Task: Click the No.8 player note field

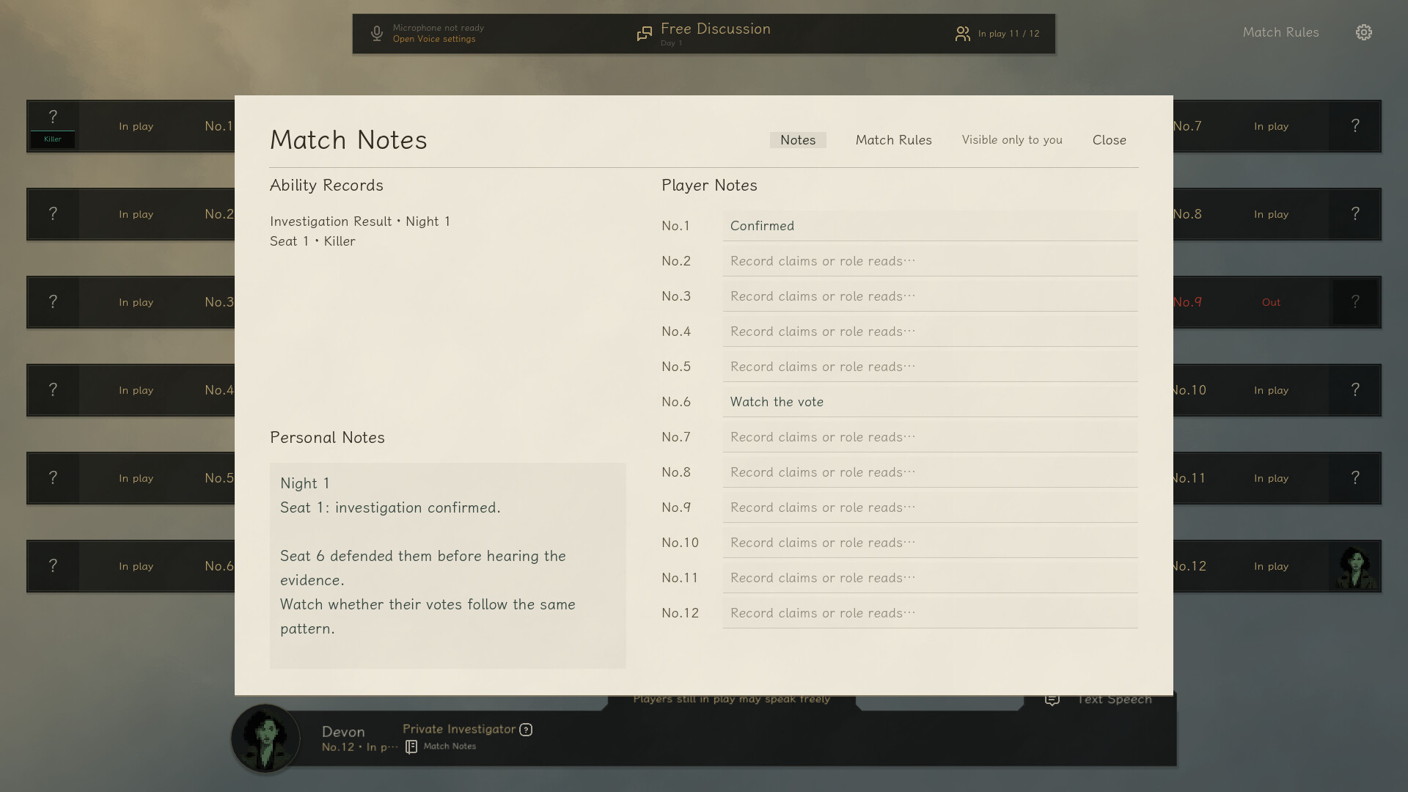Action: [x=930, y=472]
